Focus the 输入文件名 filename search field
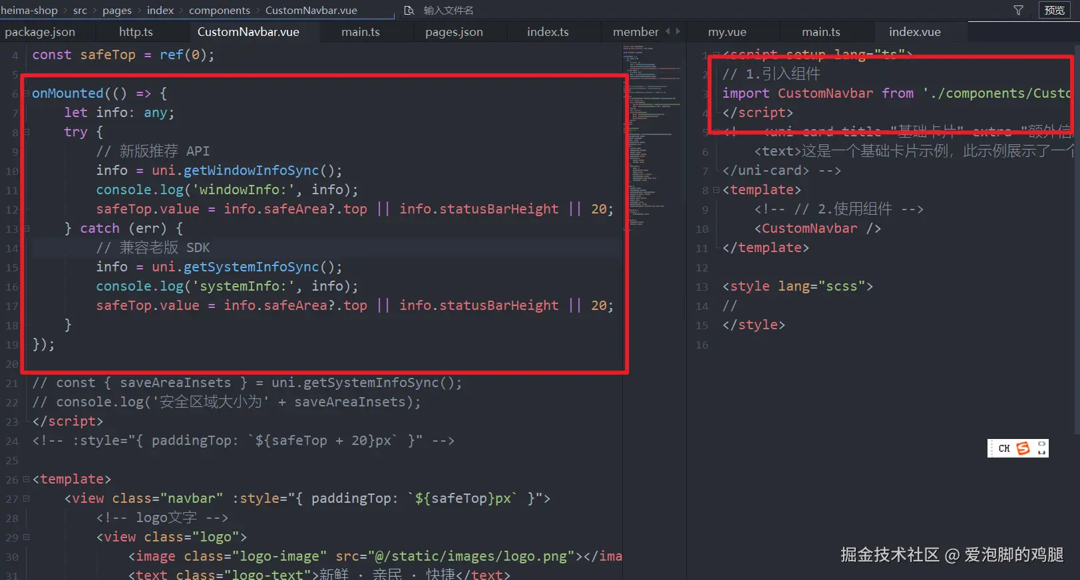 point(449,11)
